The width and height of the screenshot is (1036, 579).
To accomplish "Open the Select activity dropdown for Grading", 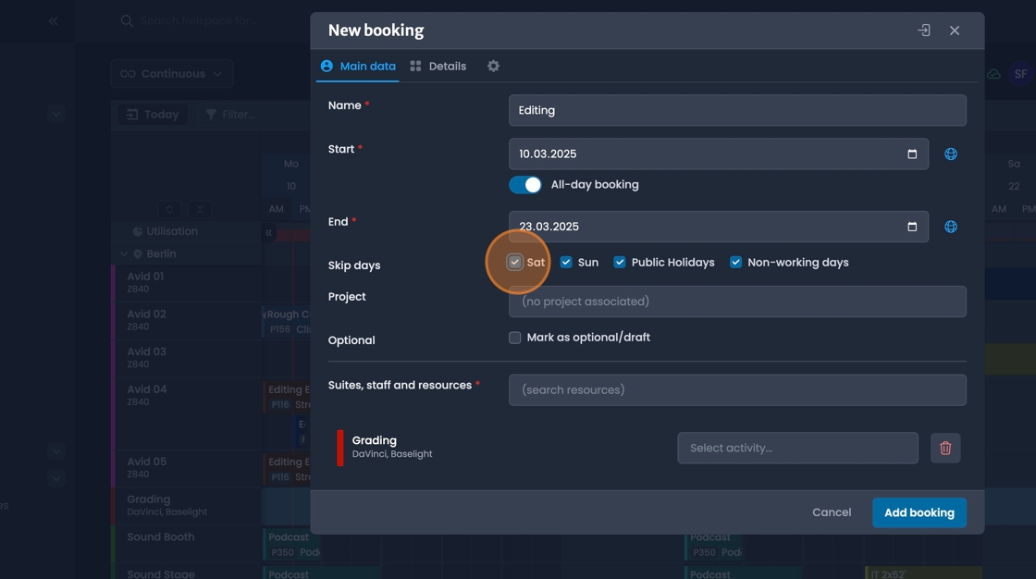I will coord(797,448).
